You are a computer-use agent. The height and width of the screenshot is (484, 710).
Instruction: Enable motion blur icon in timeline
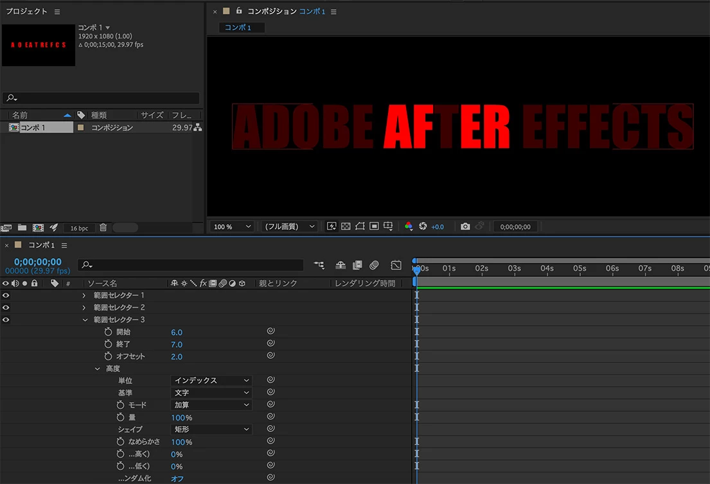[374, 265]
